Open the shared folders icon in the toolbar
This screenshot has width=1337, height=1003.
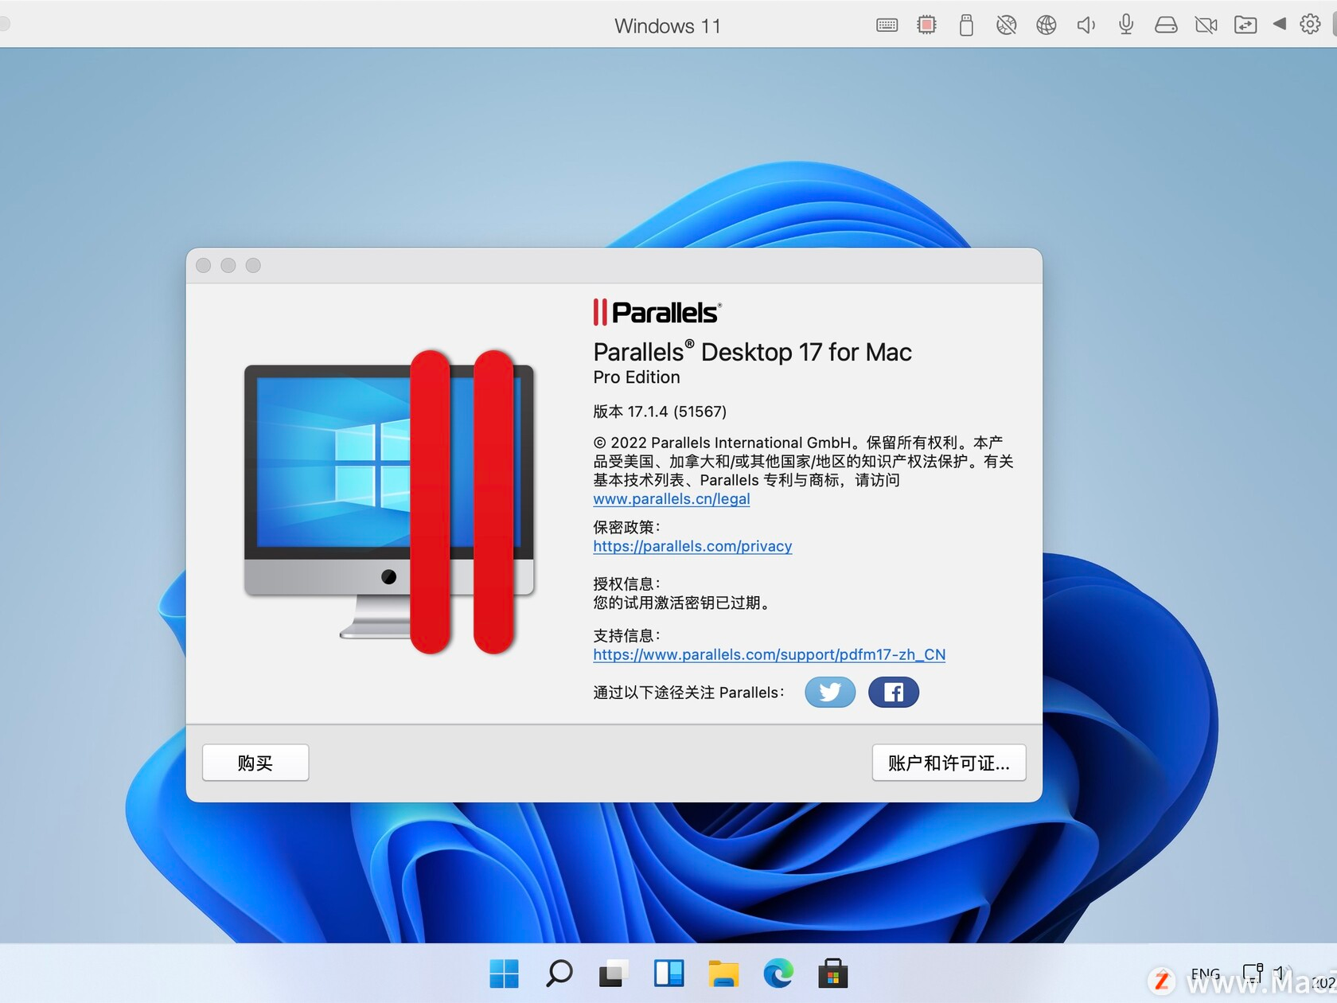pyautogui.click(x=1245, y=25)
